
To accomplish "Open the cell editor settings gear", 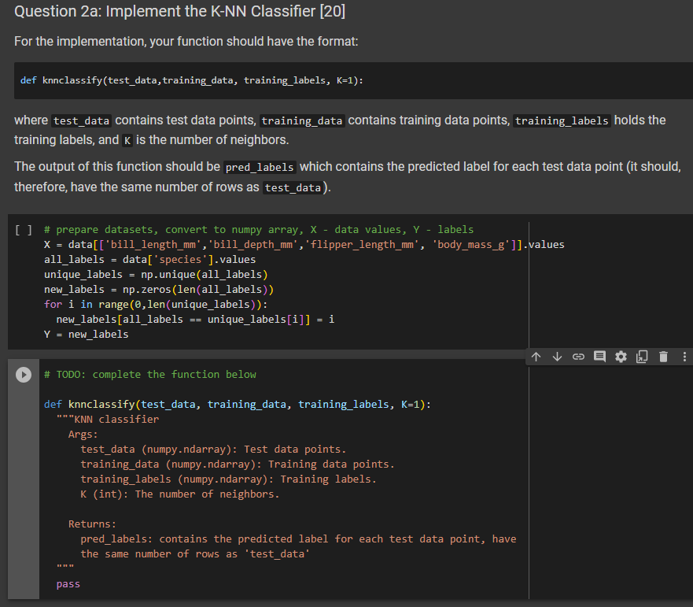I will 621,357.
